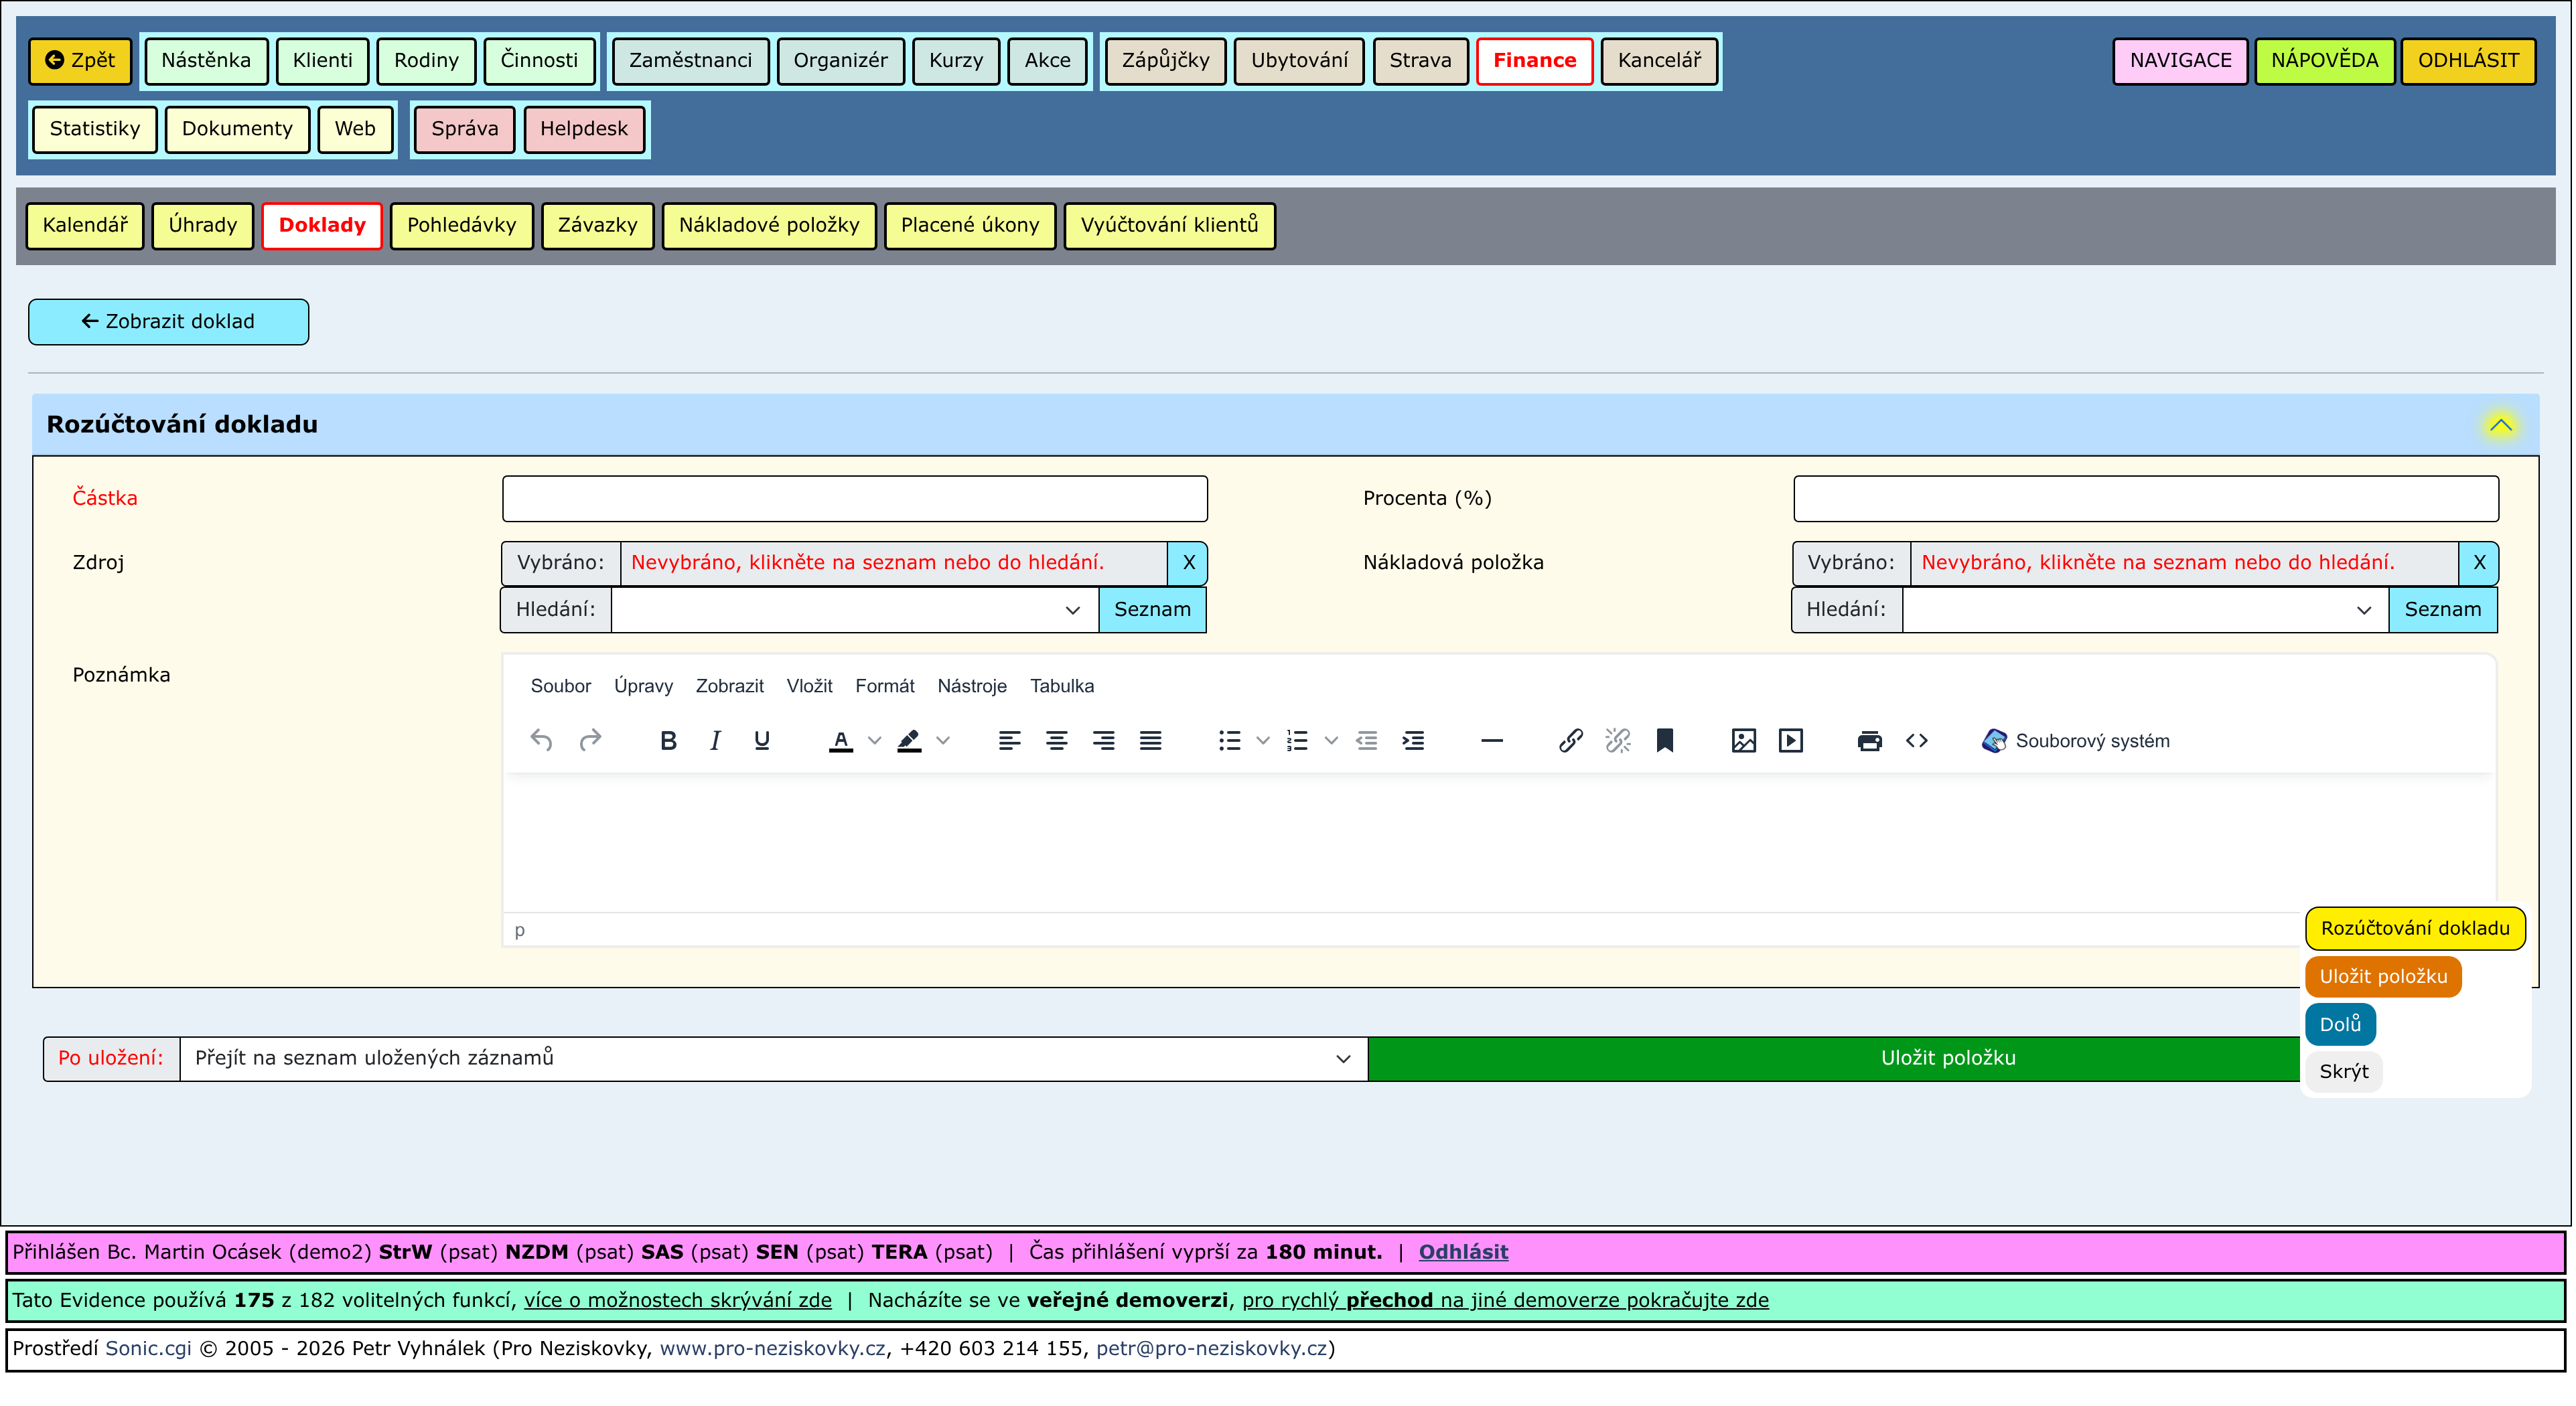The height and width of the screenshot is (1406, 2576).
Task: Click into the Částka input field
Action: pyautogui.click(x=854, y=499)
